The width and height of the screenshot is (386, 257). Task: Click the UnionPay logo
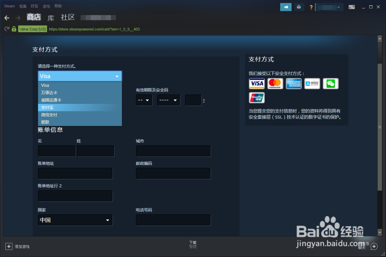coord(257,98)
